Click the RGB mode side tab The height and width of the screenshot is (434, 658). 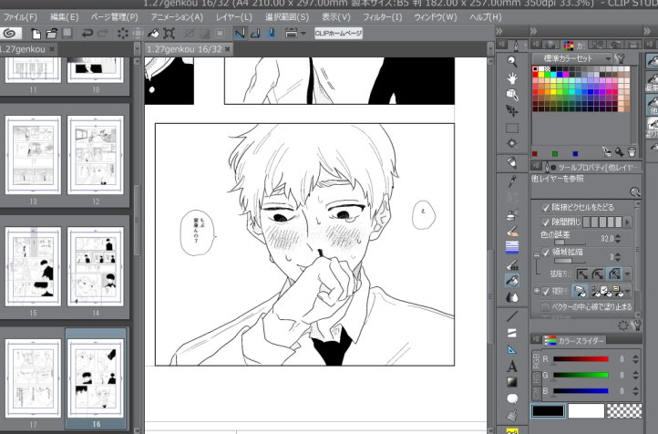536,360
